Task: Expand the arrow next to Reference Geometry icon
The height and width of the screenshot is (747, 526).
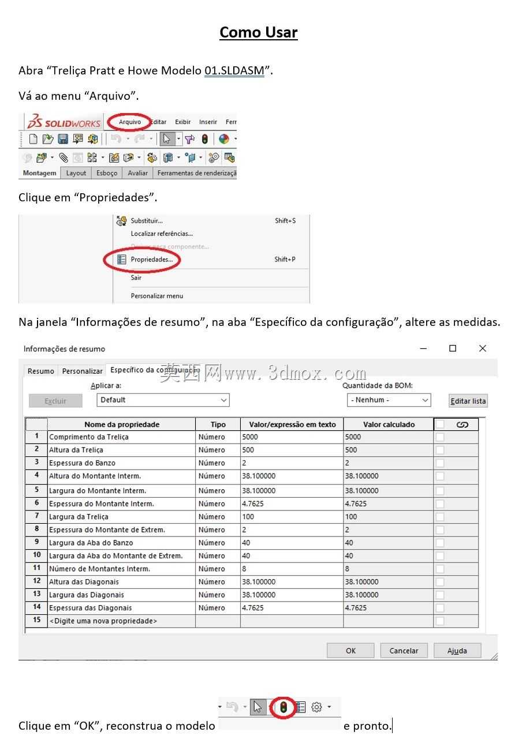Action: click(x=201, y=157)
